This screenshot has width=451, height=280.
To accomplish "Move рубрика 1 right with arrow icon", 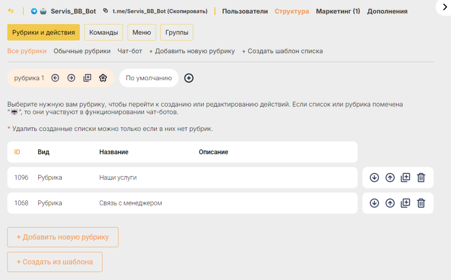I will point(71,78).
